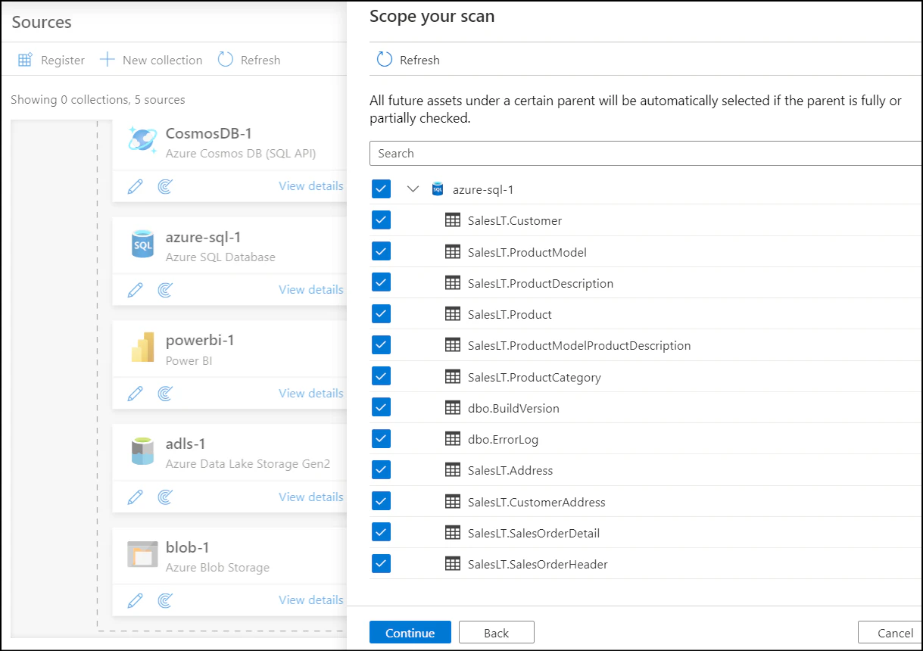Screen dimensions: 923x651
Task: Select SalesLT.CustomerAddress table name
Action: 536,502
